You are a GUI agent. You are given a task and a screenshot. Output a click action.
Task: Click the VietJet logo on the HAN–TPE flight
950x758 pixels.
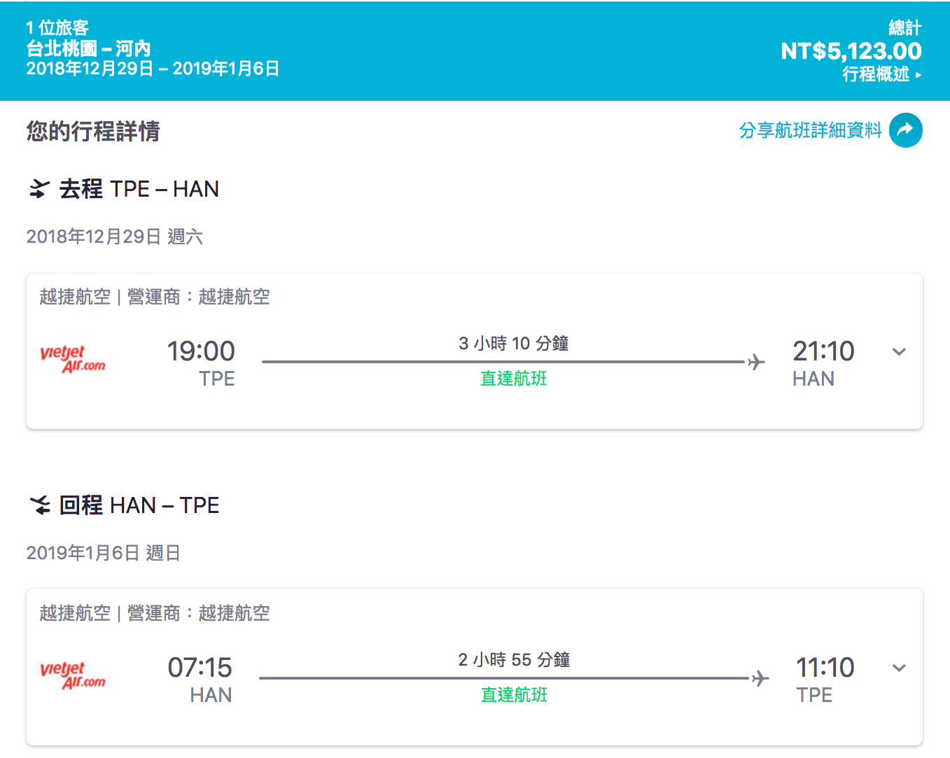[x=73, y=675]
